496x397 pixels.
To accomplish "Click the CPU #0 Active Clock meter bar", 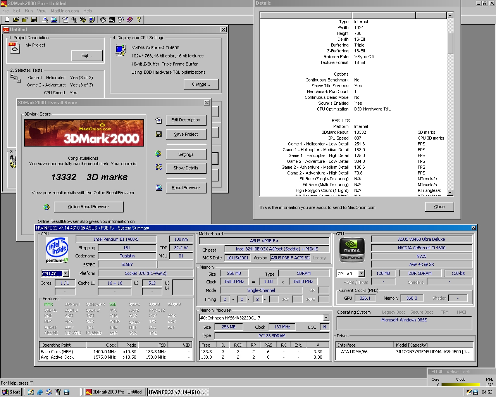I will pos(460,385).
